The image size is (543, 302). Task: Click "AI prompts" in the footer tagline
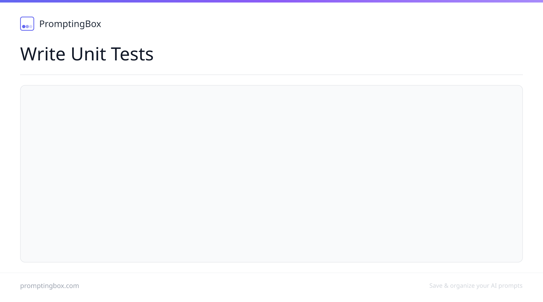507,286
